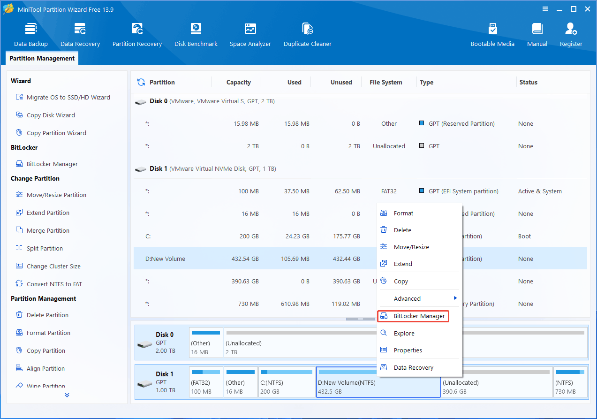Choose Delete Partition in sidebar

42,315
